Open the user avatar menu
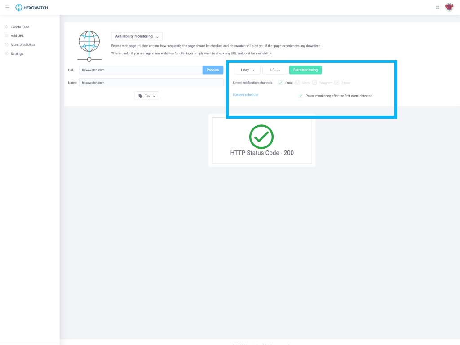 449,7
